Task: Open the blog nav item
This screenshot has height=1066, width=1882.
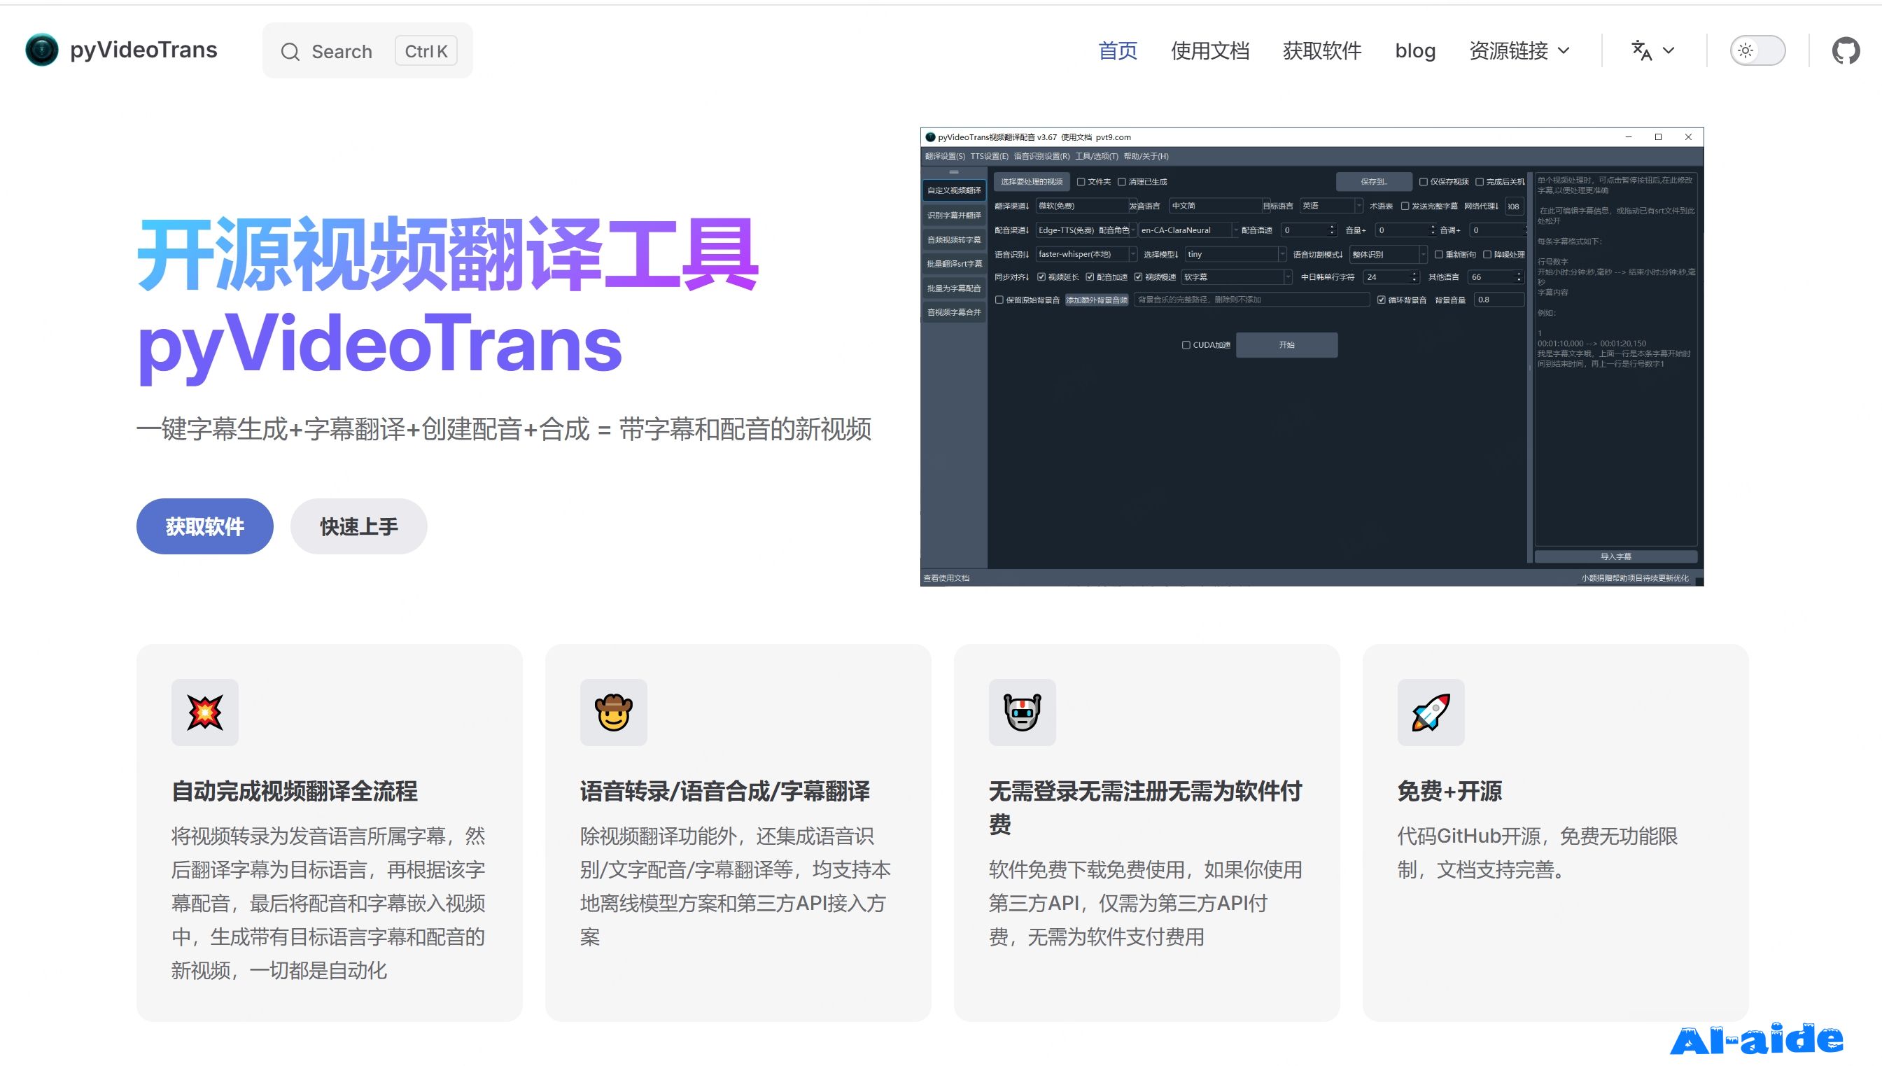Action: coord(1415,50)
